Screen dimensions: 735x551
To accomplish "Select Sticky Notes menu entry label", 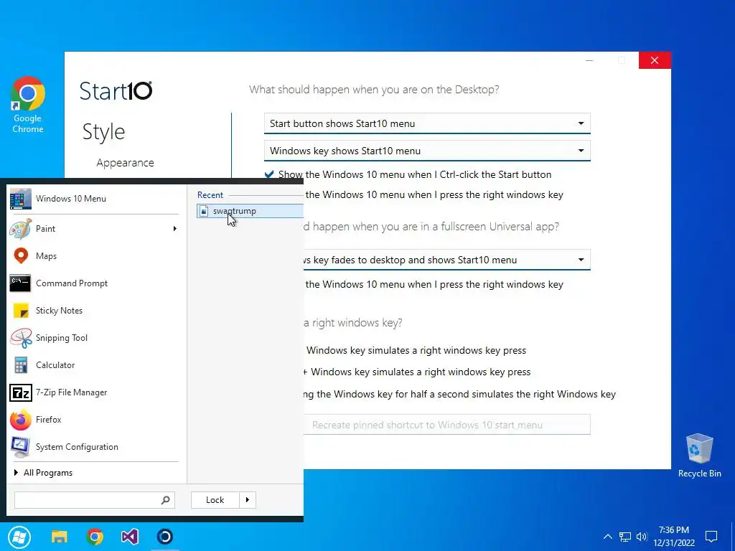I will tap(59, 311).
